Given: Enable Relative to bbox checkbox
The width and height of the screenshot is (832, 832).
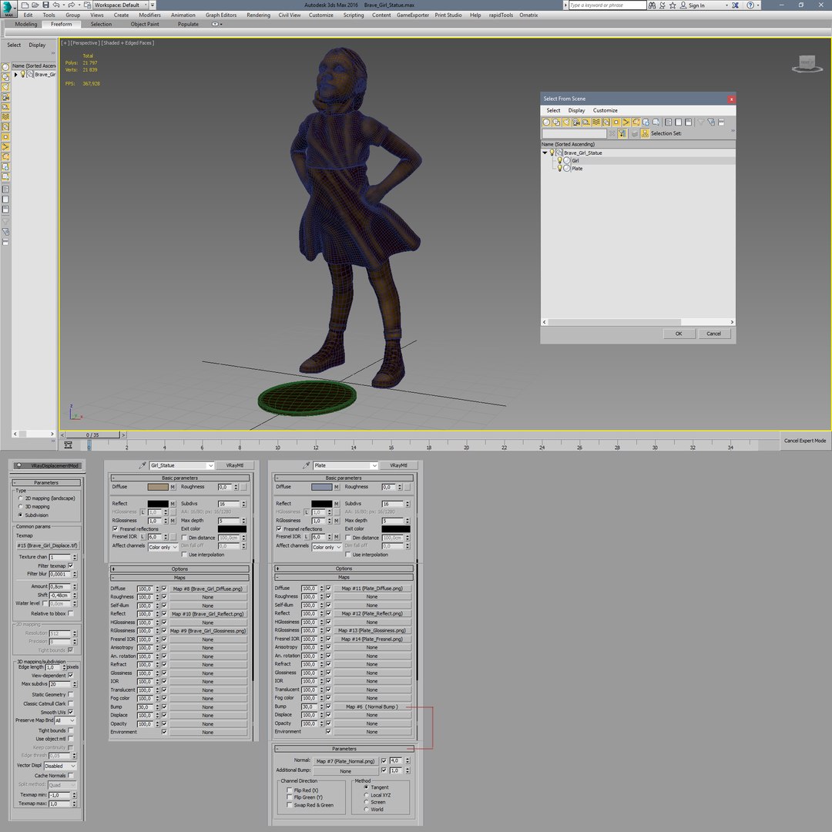Looking at the screenshot, I should 71,613.
